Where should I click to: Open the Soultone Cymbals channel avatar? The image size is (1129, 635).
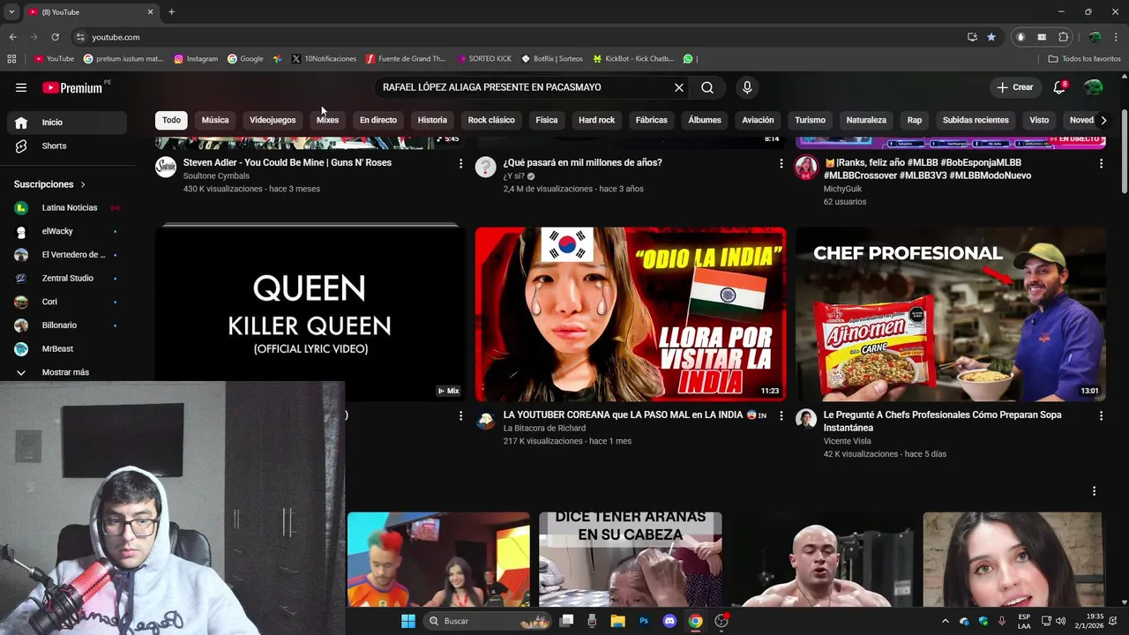click(x=166, y=168)
